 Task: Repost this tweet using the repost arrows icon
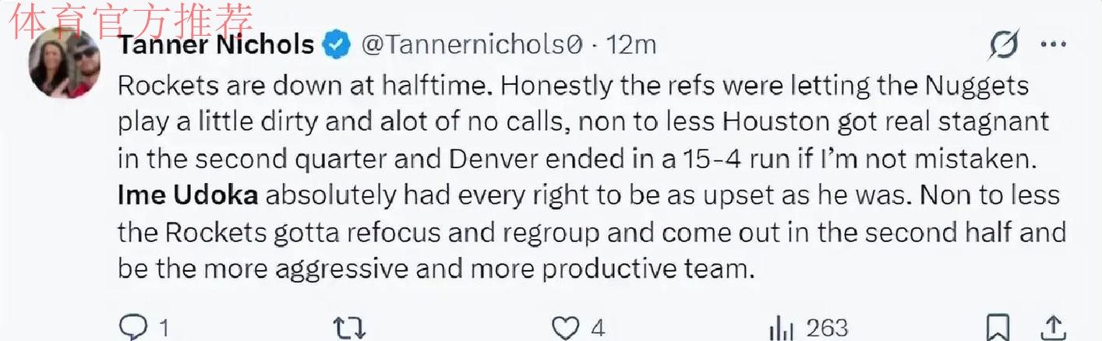(349, 327)
